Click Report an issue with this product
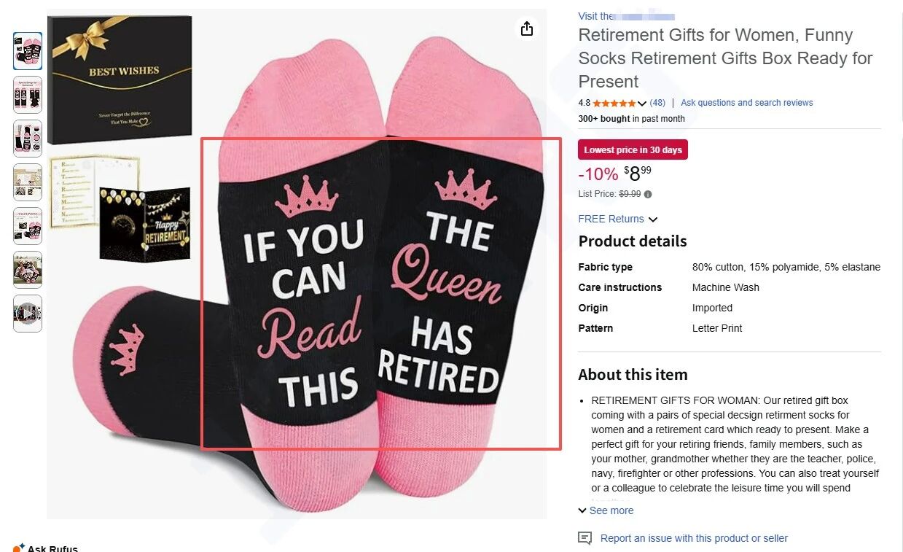Screen dimensions: 903x552 coord(694,538)
